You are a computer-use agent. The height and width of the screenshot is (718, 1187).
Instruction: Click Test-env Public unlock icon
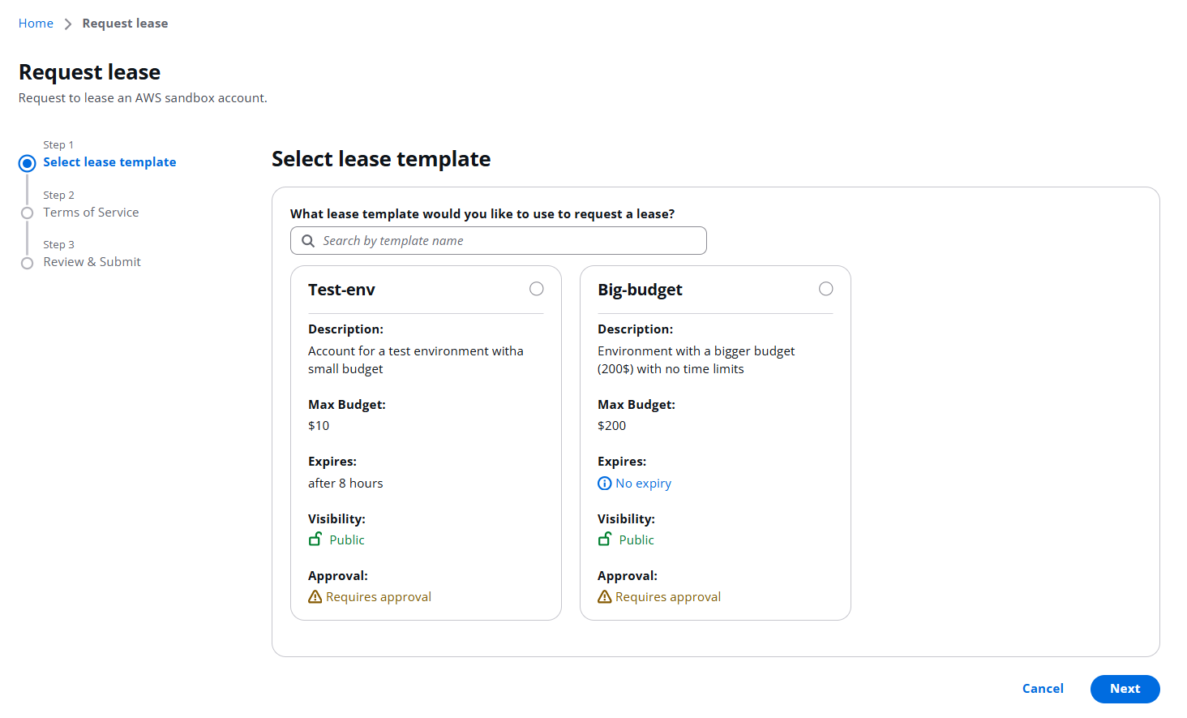315,540
